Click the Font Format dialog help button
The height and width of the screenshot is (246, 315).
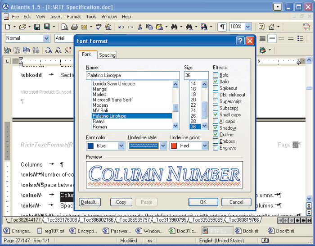pos(240,41)
